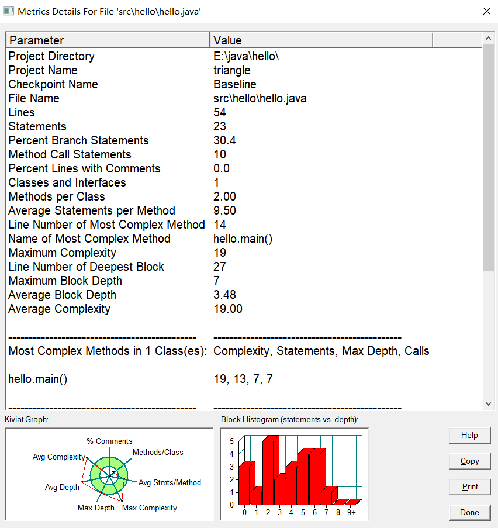Copy the metrics with Copy button
This screenshot has height=528, width=498.
pyautogui.click(x=469, y=461)
